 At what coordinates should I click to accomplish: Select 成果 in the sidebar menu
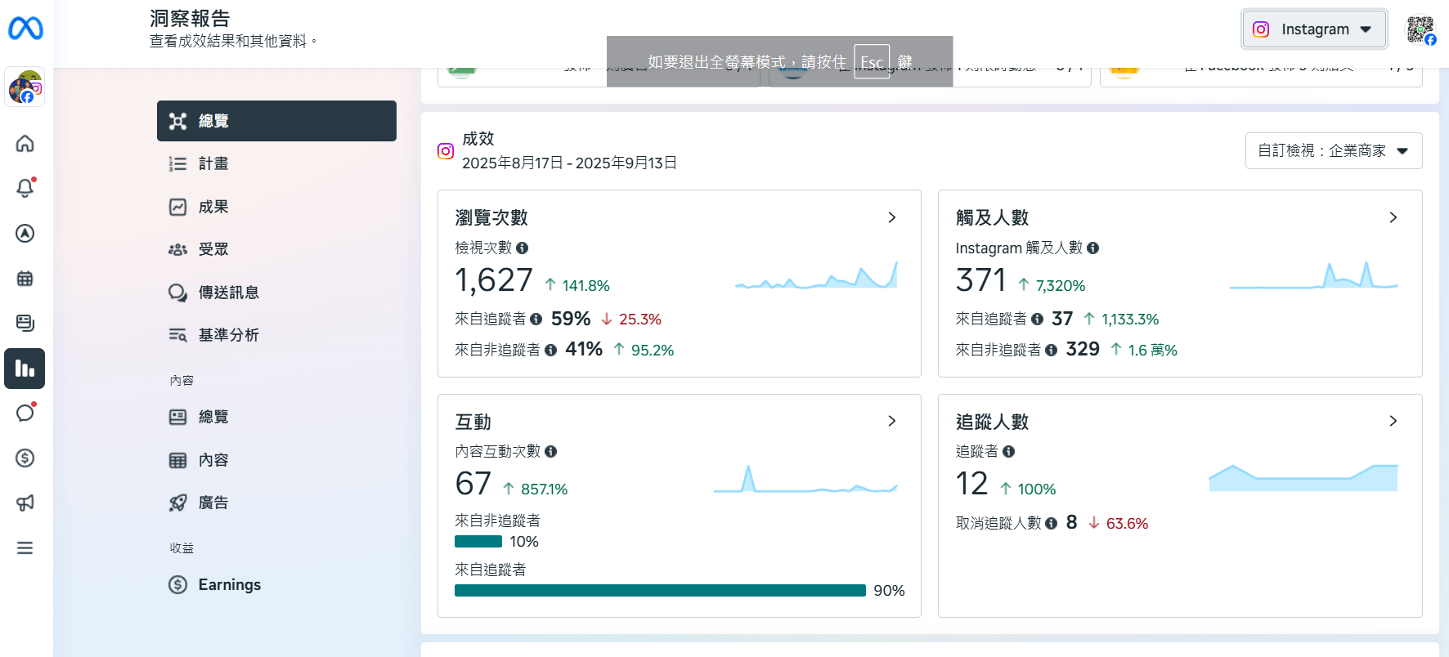pos(213,207)
